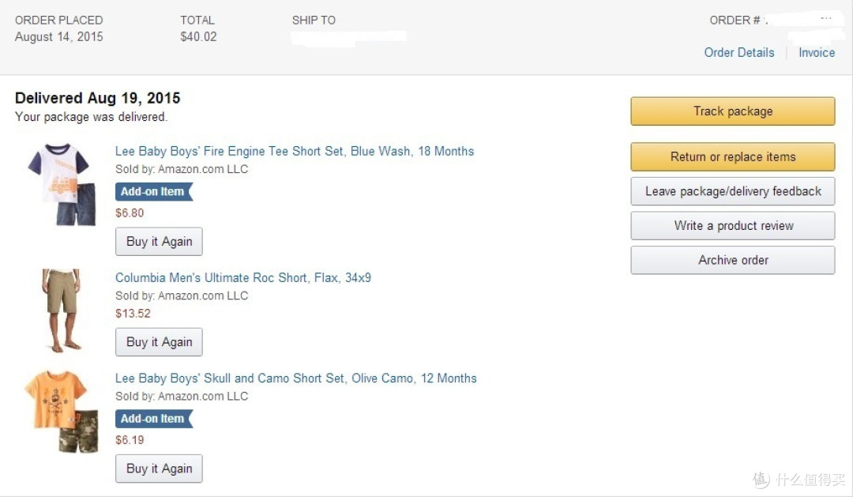Open Lee Baby Boys' Skull and Camo Short Set link
This screenshot has height=497, width=853.
[295, 378]
